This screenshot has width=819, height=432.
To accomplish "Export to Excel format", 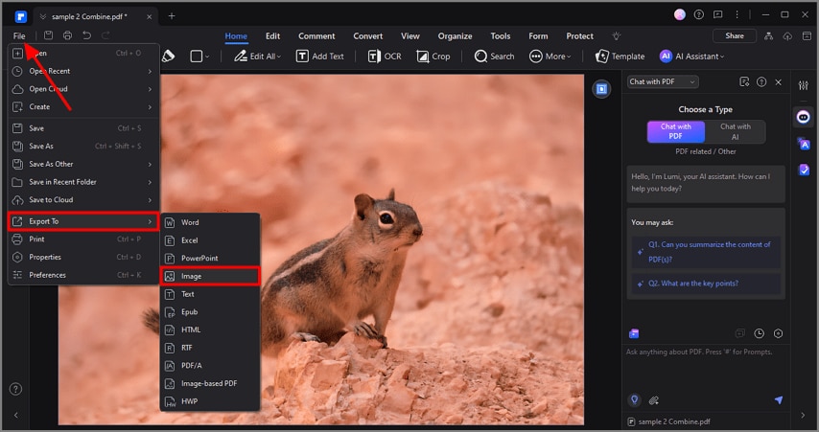I will tap(210, 240).
